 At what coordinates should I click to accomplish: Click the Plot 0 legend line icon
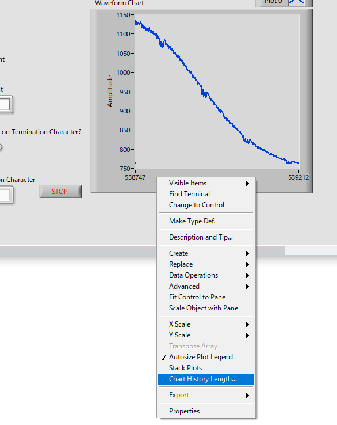coord(297,2)
